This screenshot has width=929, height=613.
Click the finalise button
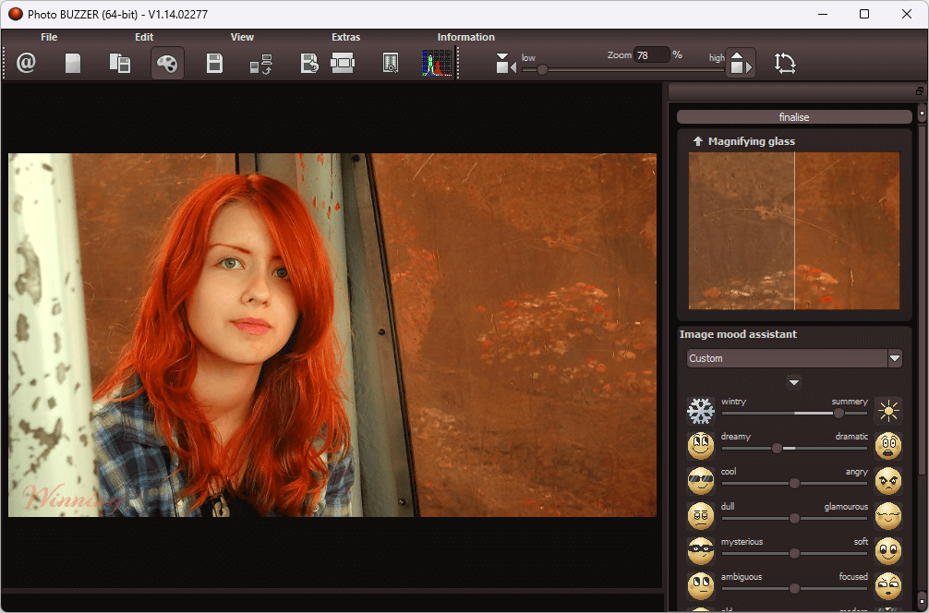pyautogui.click(x=794, y=116)
